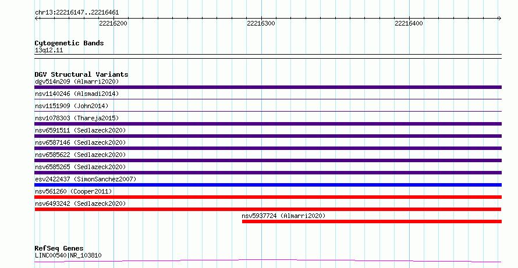Click the right arrow of the ruler
This screenshot has width=518, height=268.
(499, 19)
